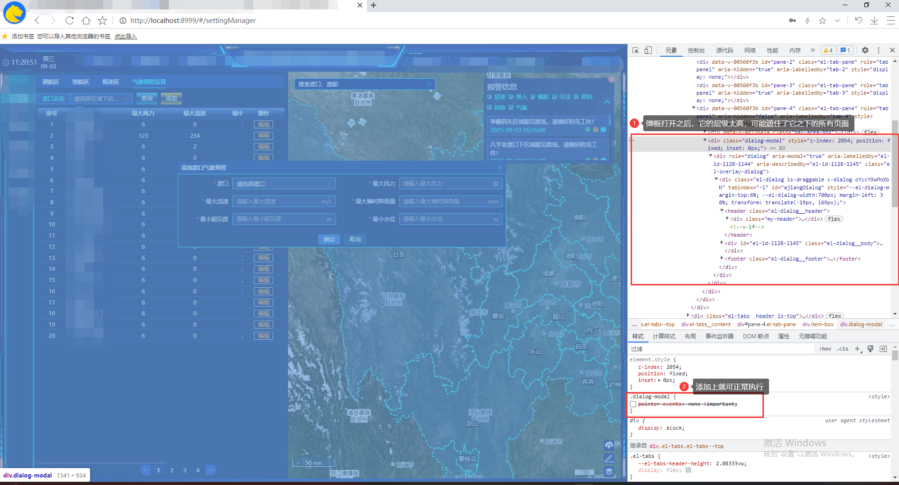Click the 取消 cancel button in dialog
This screenshot has width=899, height=485.
[355, 239]
